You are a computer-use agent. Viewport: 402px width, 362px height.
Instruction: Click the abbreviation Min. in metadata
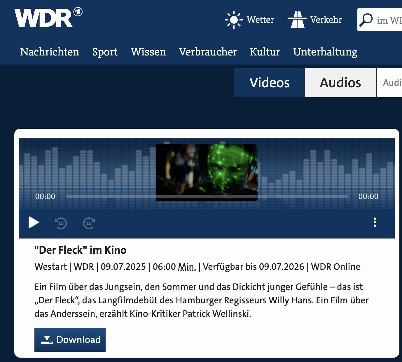(187, 267)
